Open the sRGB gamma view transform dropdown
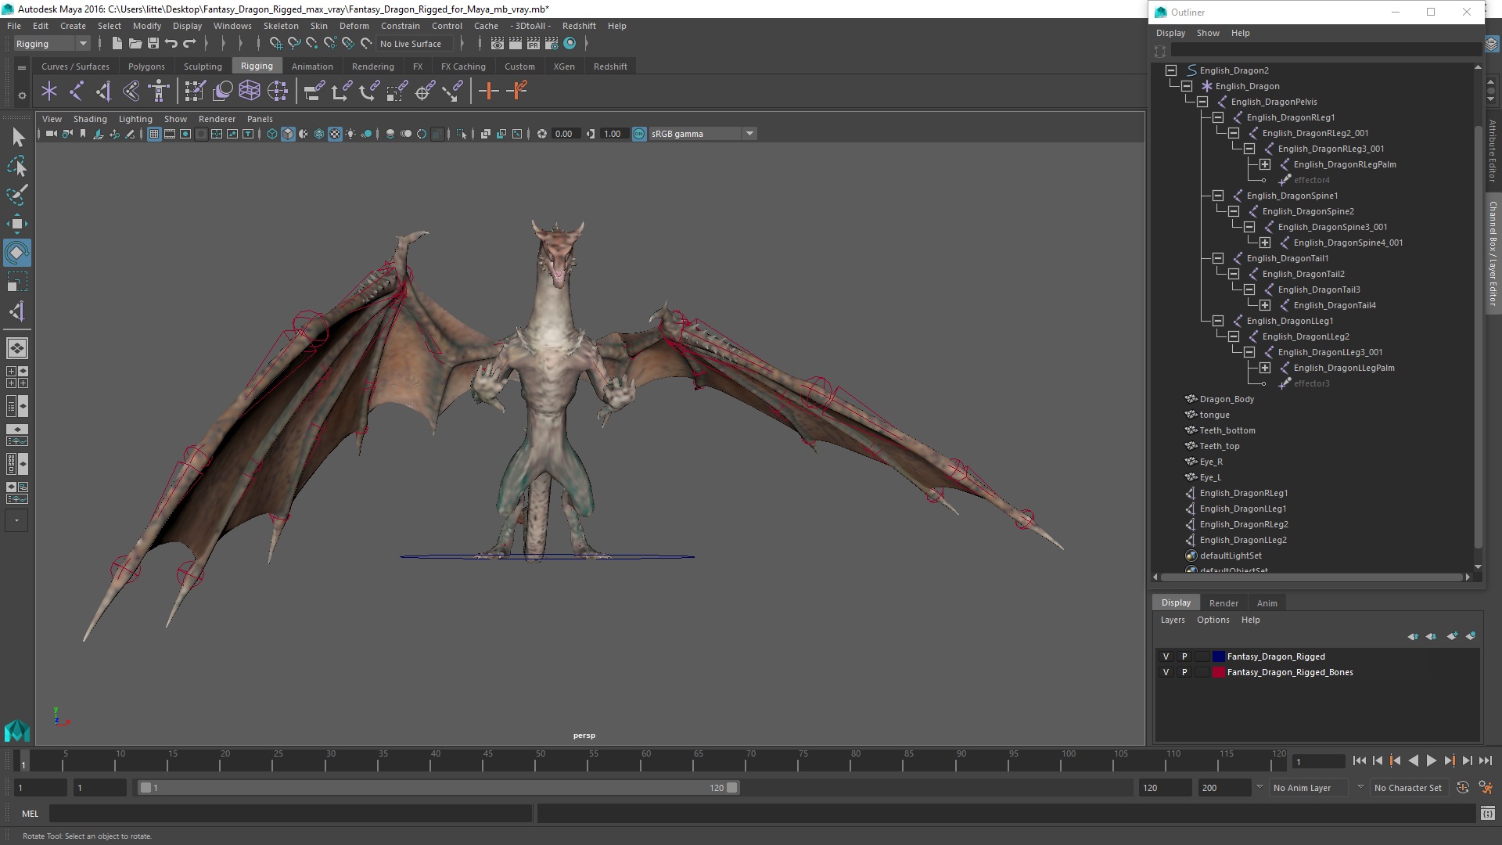The width and height of the screenshot is (1502, 845). [x=702, y=134]
